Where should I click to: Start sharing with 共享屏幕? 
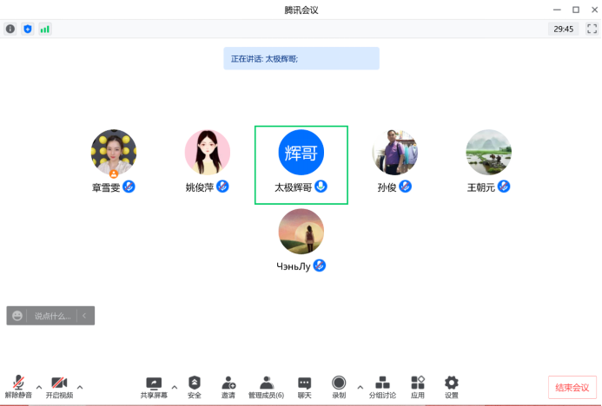tap(154, 387)
